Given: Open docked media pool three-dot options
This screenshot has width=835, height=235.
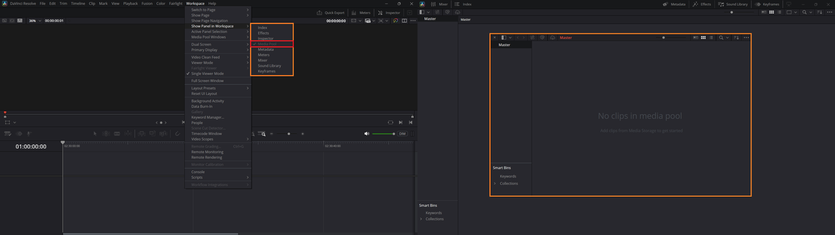Looking at the screenshot, I should pos(829,12).
